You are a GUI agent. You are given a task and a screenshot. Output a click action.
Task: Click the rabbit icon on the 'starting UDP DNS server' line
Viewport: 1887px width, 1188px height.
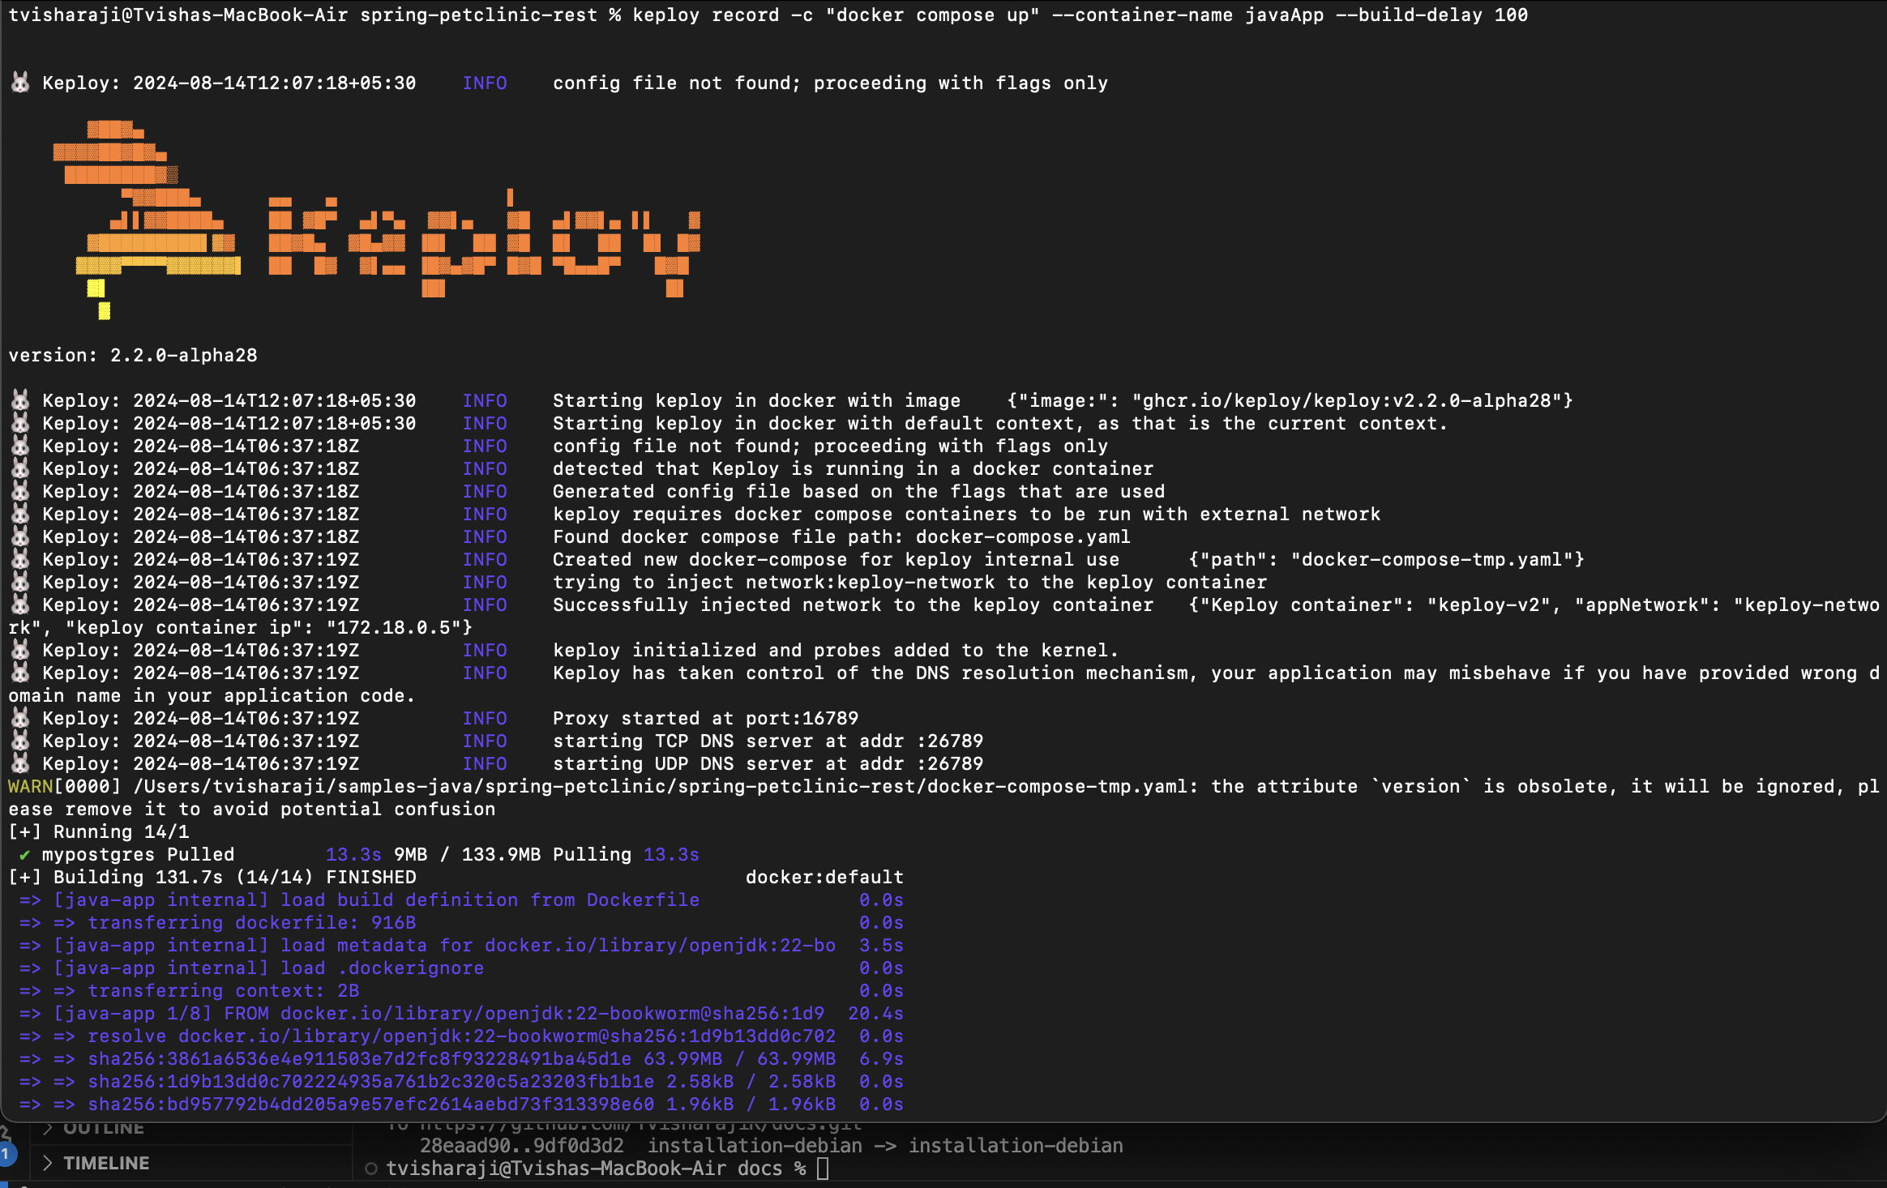click(x=20, y=763)
